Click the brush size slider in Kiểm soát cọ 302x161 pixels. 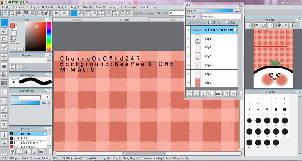click(x=25, y=97)
